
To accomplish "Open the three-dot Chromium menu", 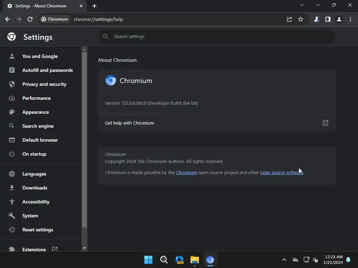I will click(x=350, y=20).
